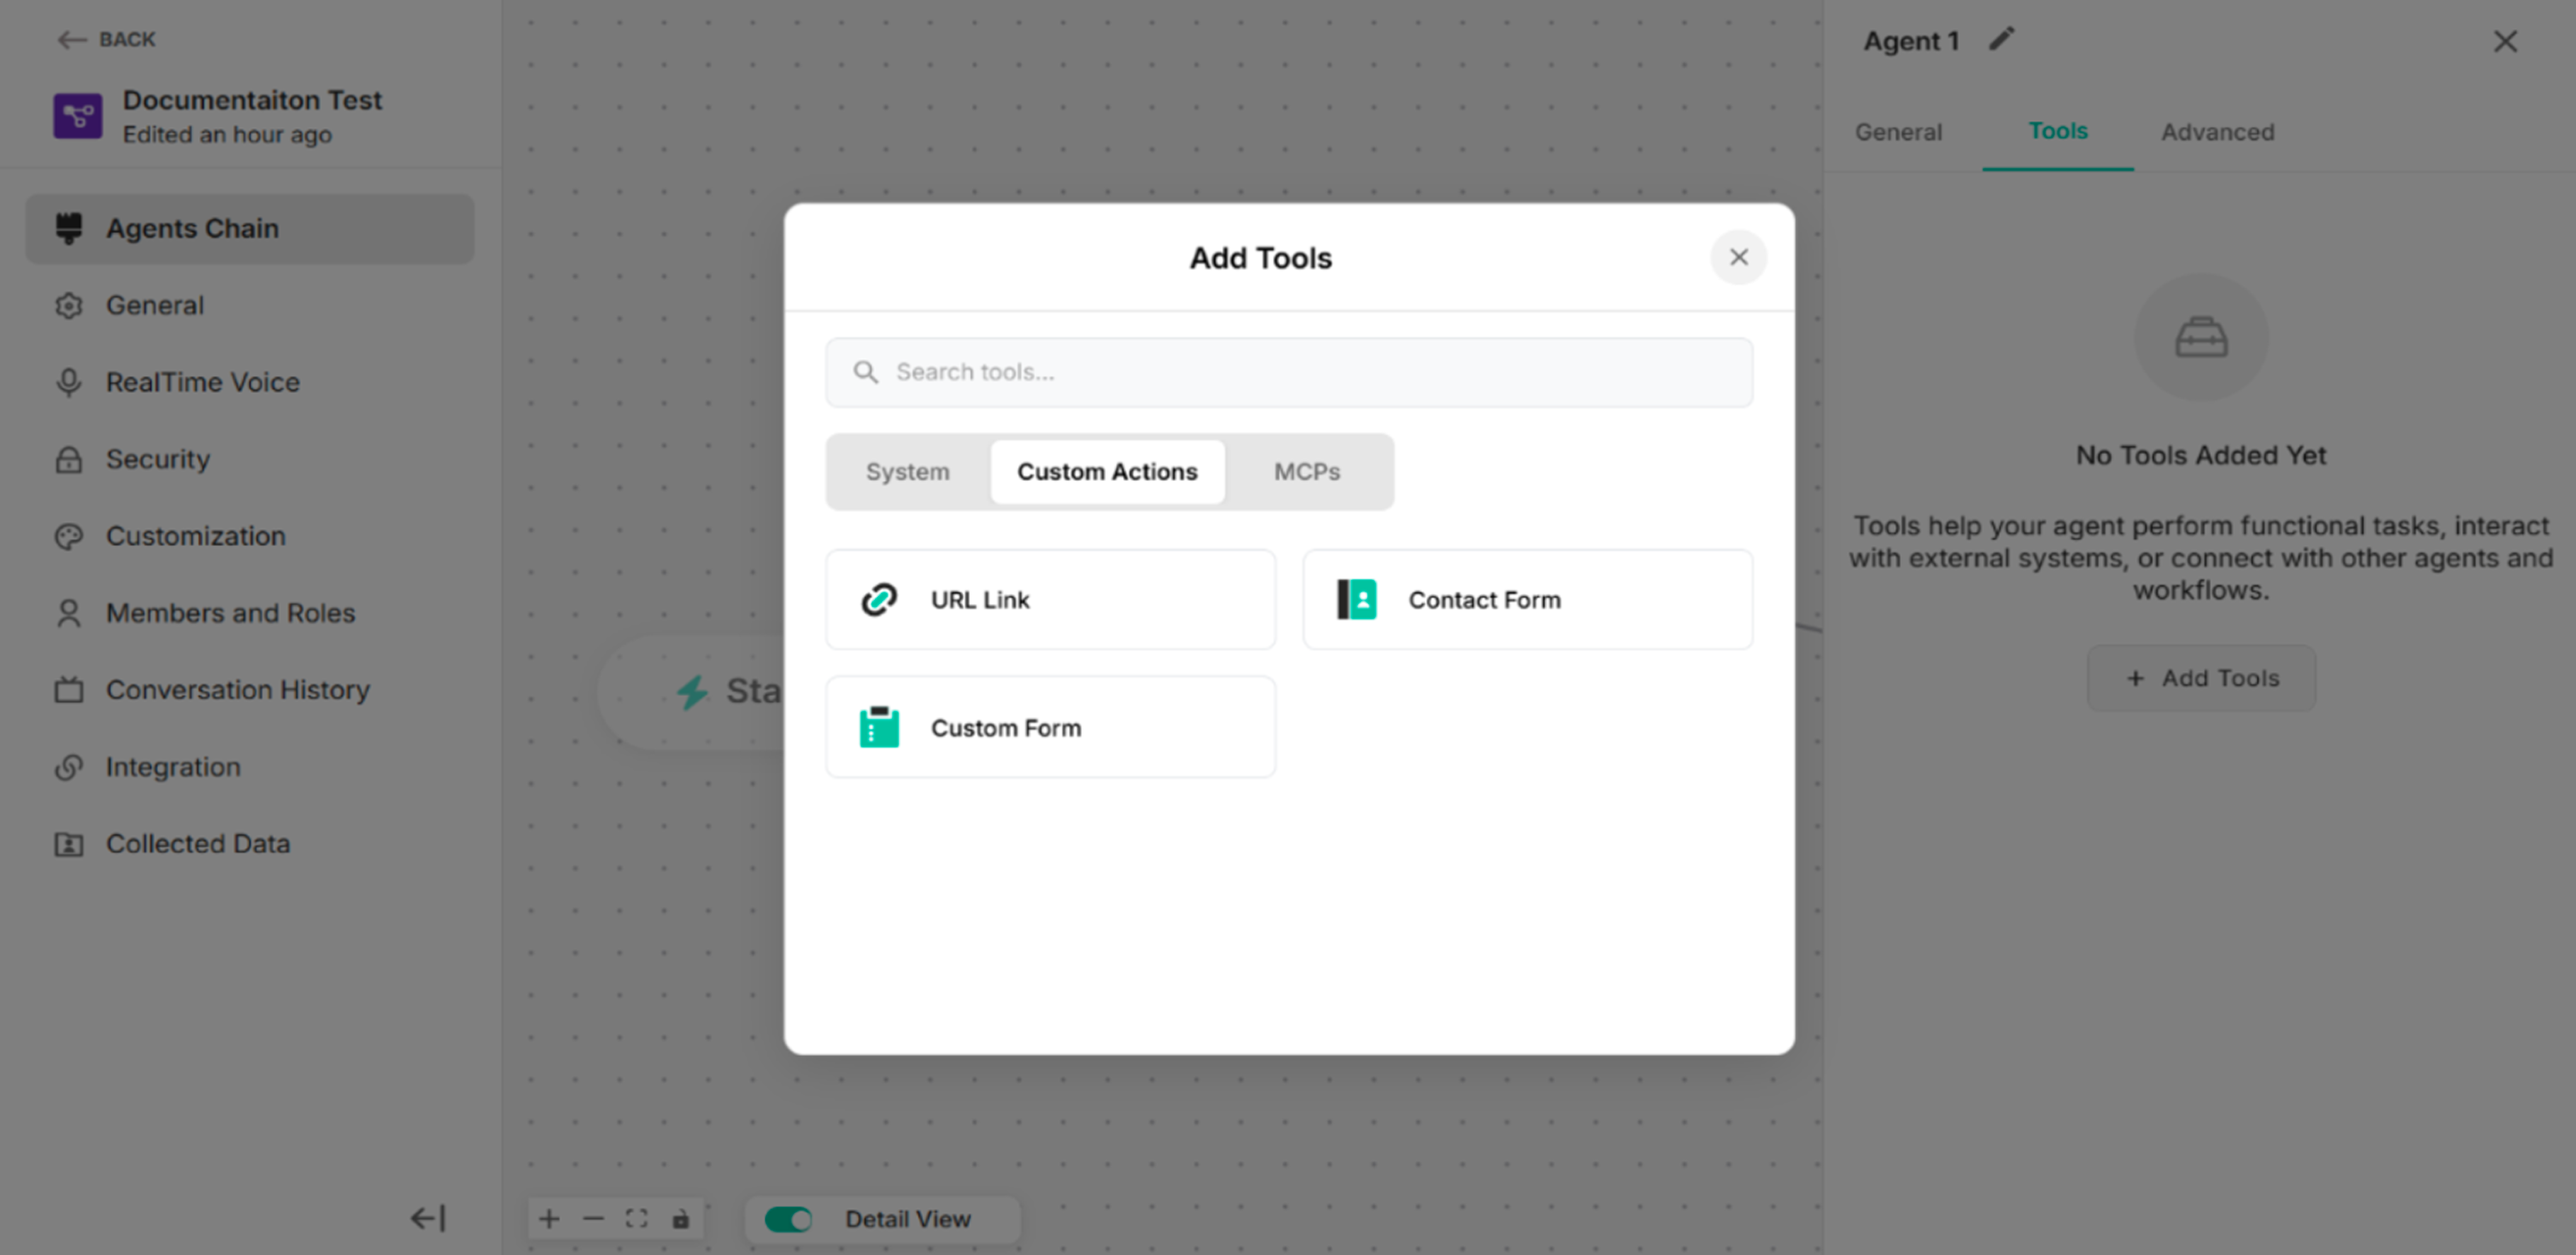
Task: Click the toolbox icon in empty tools panel
Action: click(x=2201, y=337)
